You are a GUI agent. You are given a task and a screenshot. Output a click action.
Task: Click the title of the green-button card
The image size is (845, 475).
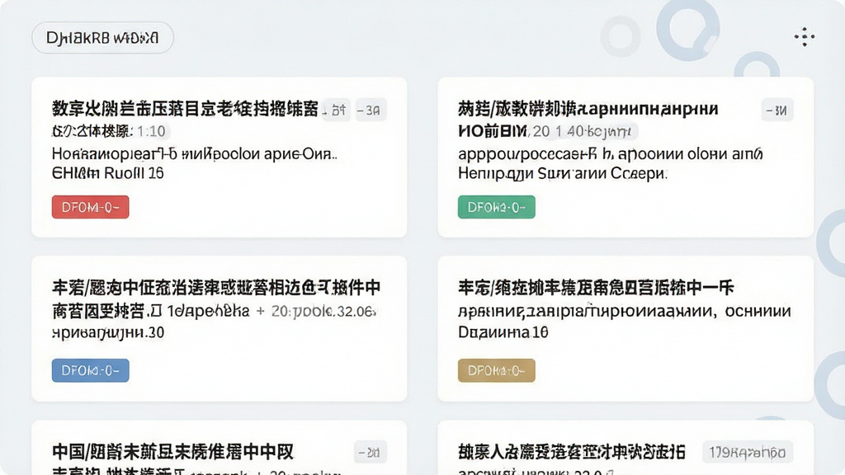click(588, 109)
